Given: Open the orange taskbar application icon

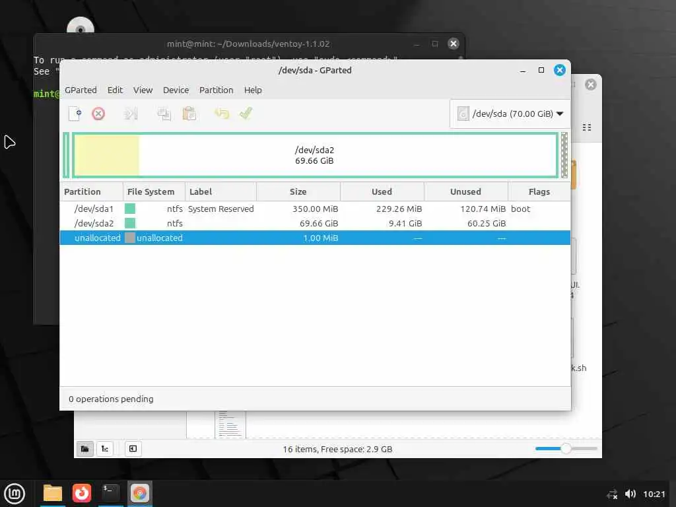Looking at the screenshot, I should pyautogui.click(x=81, y=493).
